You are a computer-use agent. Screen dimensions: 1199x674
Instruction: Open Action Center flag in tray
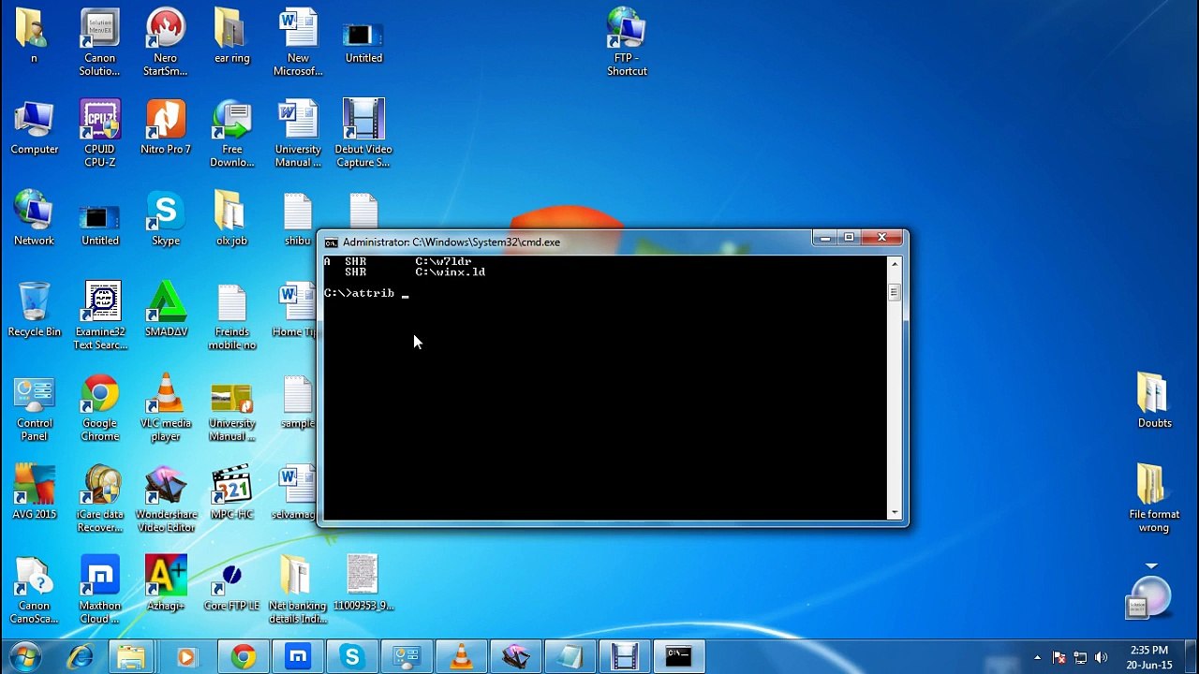(x=1059, y=657)
